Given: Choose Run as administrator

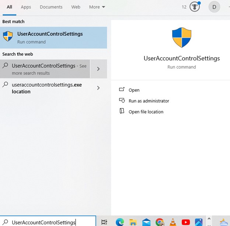Looking at the screenshot, I should [149, 101].
